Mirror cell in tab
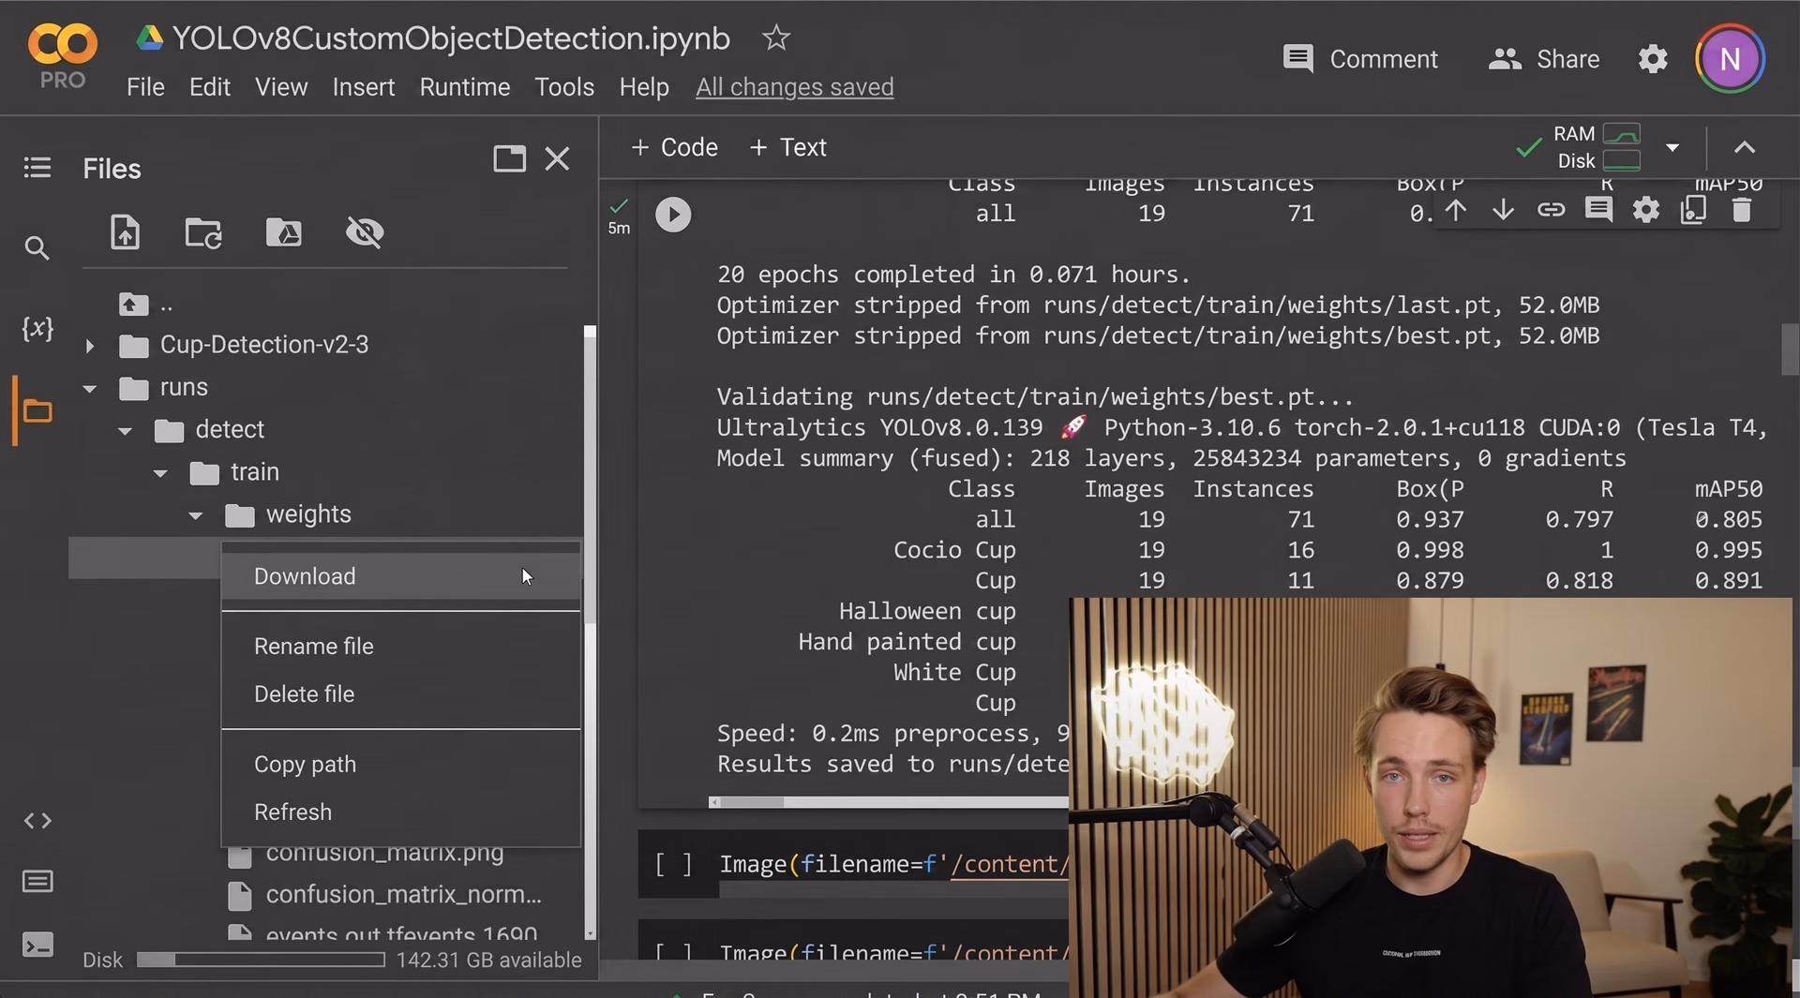Screen dimensions: 1800x998 [1694, 210]
